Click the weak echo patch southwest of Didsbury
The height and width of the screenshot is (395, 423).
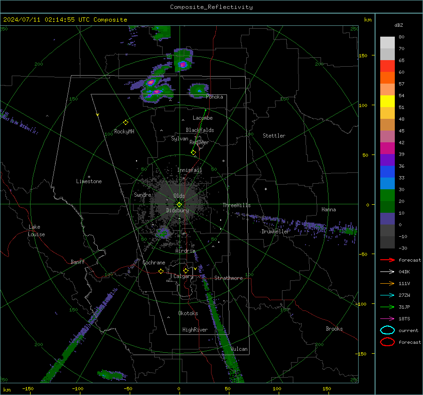click(163, 232)
